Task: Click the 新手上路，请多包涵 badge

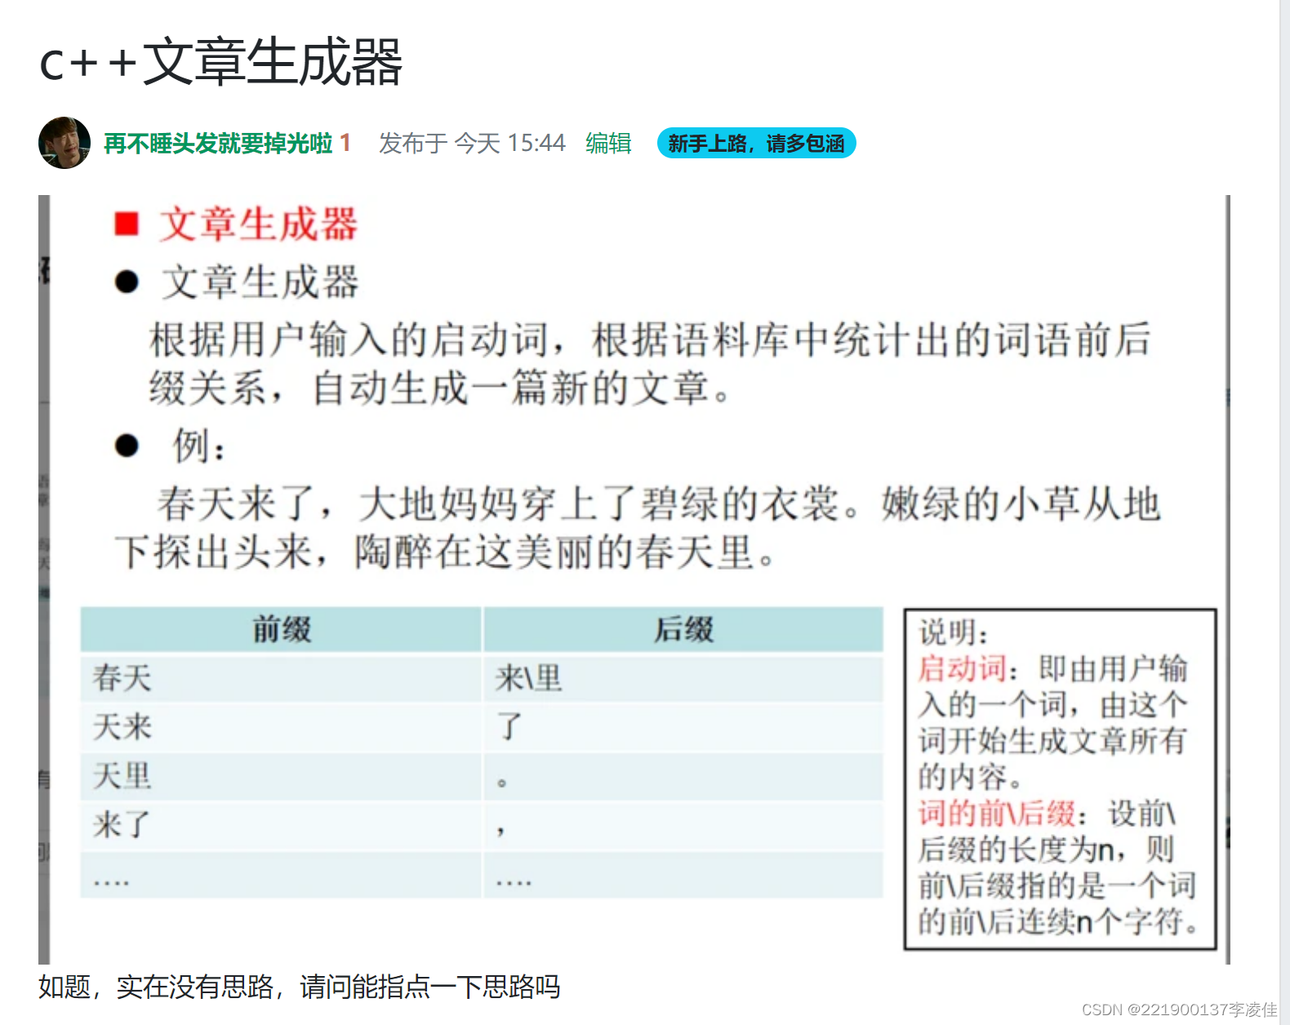Action: [x=756, y=144]
